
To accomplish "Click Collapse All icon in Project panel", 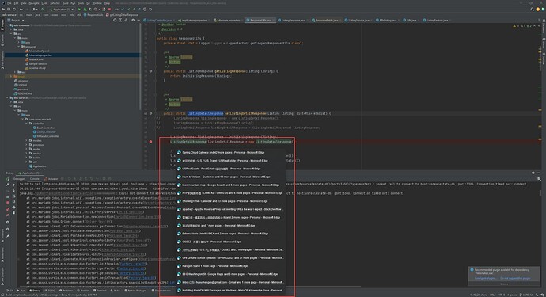I will pos(126,21).
